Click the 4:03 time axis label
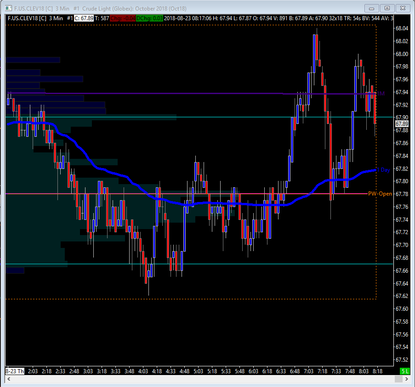 pyautogui.click(x=143, y=371)
